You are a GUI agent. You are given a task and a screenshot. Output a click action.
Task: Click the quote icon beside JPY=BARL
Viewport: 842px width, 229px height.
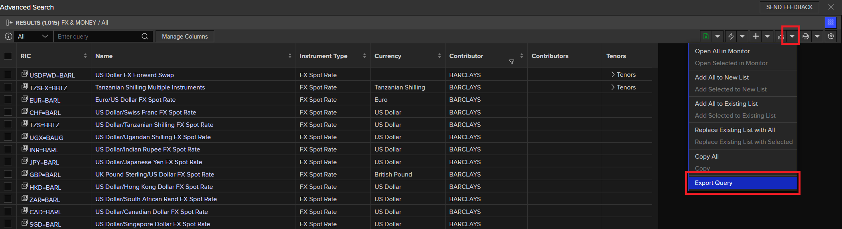25,161
